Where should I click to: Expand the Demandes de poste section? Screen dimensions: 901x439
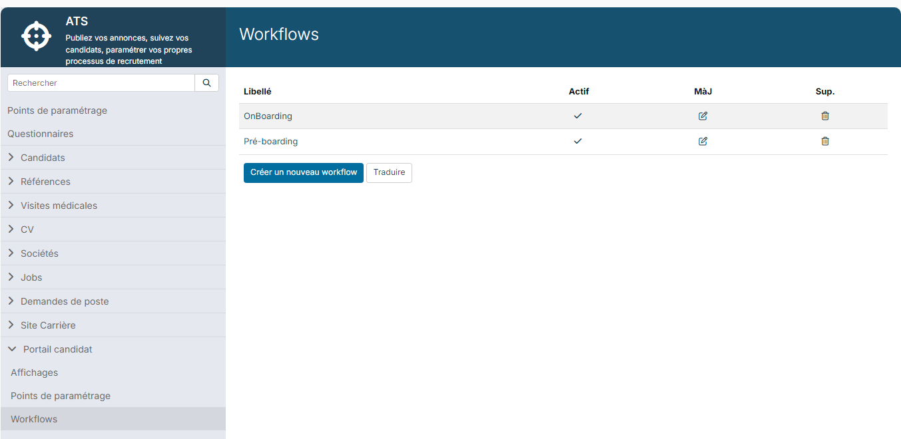tap(113, 301)
